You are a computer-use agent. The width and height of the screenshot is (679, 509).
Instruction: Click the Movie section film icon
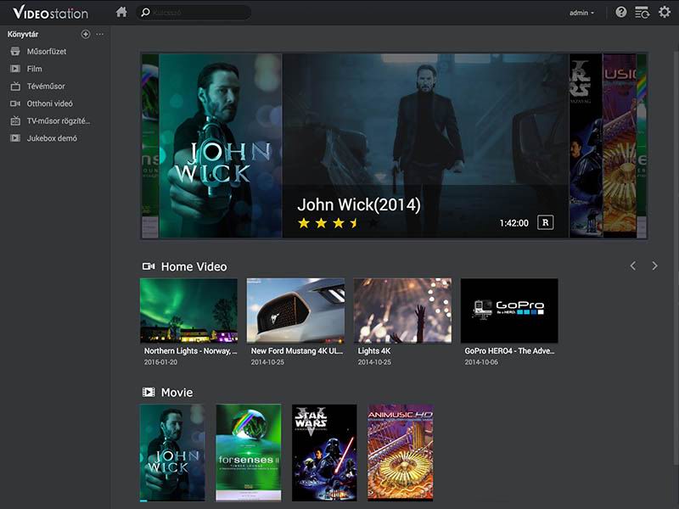pos(149,393)
